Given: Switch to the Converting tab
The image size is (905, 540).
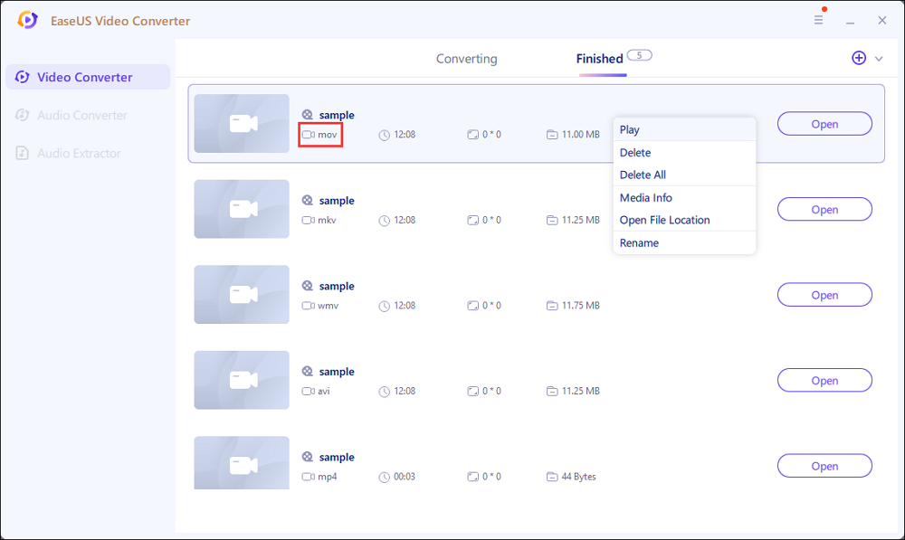Looking at the screenshot, I should point(466,59).
